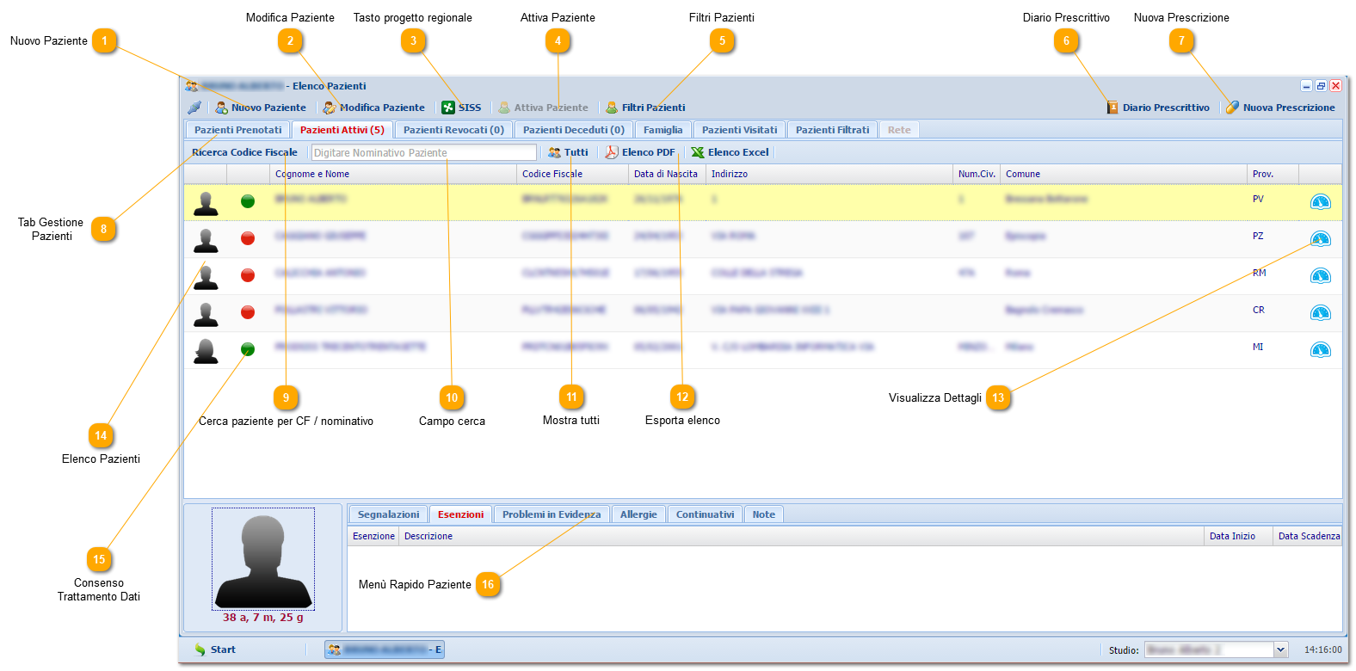
Task: Click the Num.Civ. column header
Action: pos(977,174)
